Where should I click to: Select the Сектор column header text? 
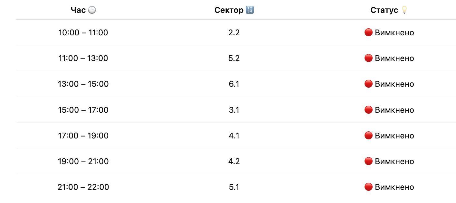point(229,10)
